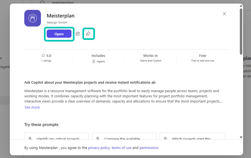Click the Teams and Copilot text
Viewport: 251px width, 158px height.
tap(151, 61)
